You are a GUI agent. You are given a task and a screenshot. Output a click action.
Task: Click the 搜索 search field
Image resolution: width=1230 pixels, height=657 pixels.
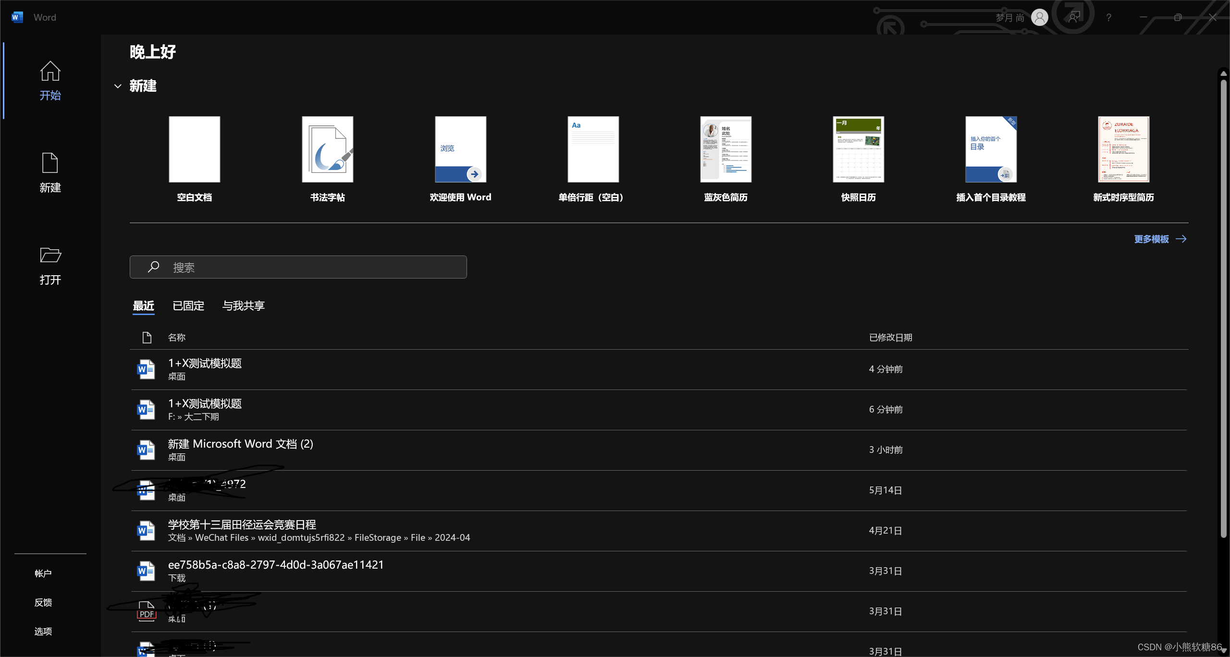298,267
